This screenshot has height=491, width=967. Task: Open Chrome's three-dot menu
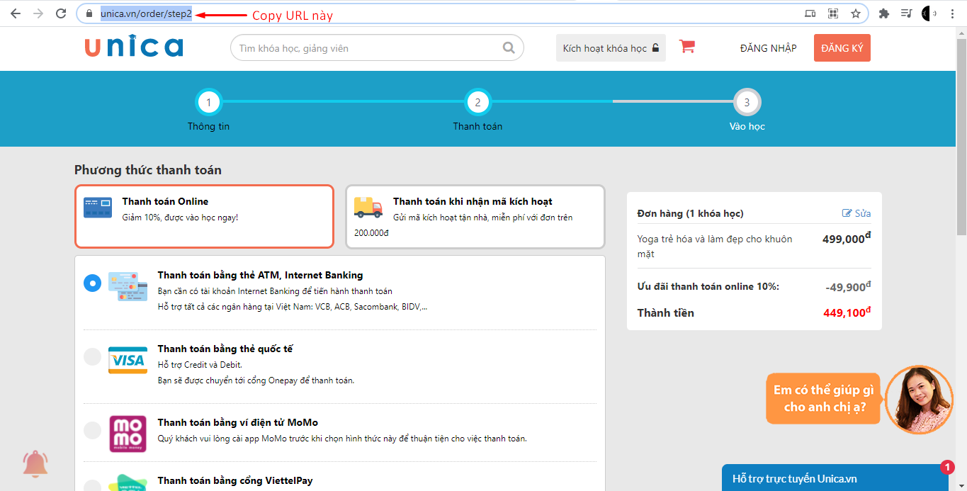pyautogui.click(x=953, y=13)
